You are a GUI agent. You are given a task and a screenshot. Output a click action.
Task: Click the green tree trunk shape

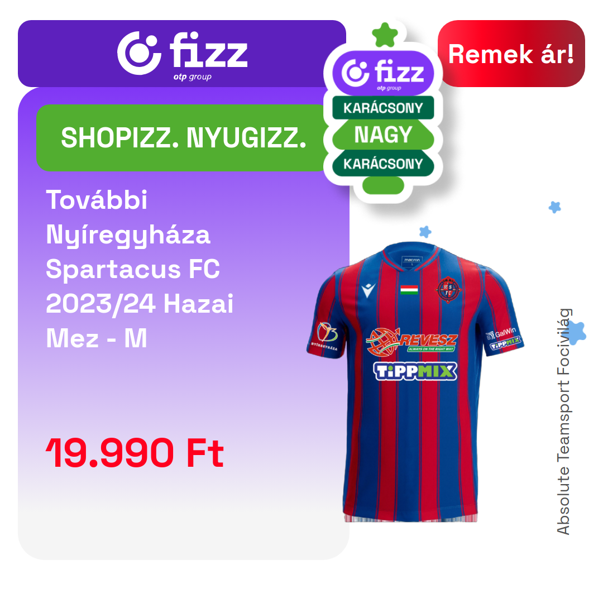point(383,186)
